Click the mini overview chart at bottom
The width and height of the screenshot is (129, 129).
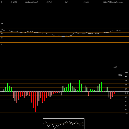pyautogui.click(x=64, y=124)
